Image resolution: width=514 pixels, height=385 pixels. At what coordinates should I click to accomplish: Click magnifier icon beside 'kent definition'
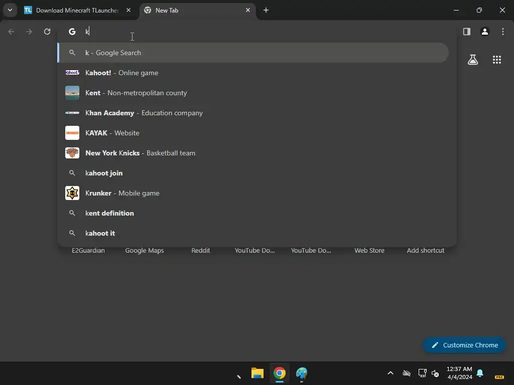click(72, 213)
